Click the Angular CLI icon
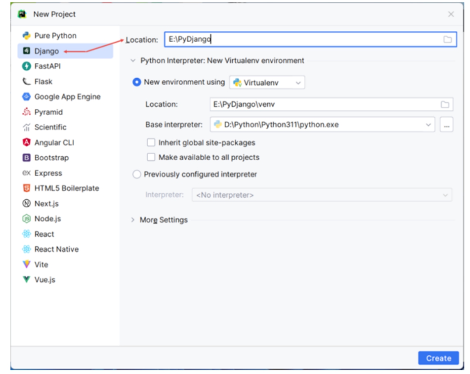 click(x=27, y=143)
